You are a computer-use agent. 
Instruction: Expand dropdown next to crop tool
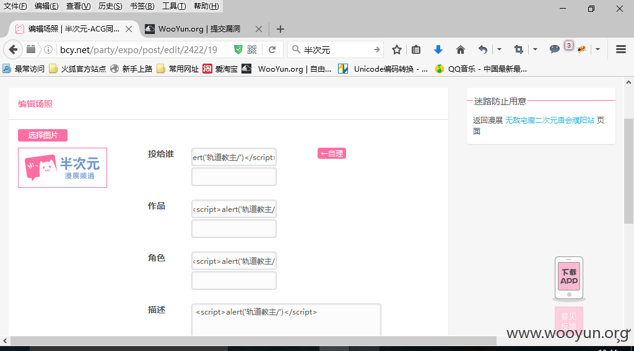[x=535, y=49]
